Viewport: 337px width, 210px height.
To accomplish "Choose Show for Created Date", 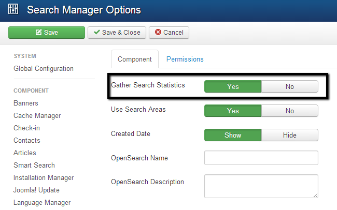I will pyautogui.click(x=233, y=135).
